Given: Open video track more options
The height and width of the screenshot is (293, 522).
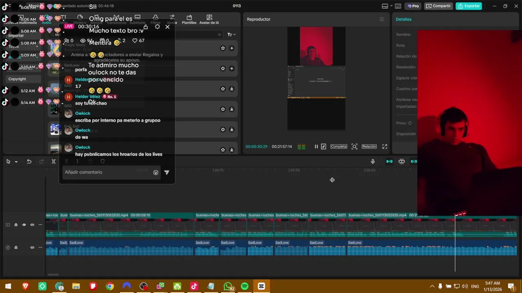Looking at the screenshot, I should (40, 225).
